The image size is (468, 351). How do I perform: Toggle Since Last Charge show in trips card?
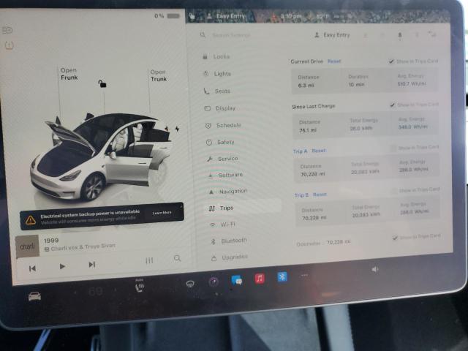click(x=393, y=105)
